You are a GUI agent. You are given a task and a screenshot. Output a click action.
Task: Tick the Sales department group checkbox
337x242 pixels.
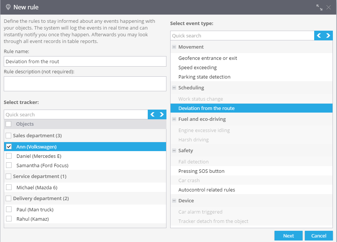pos(8,135)
